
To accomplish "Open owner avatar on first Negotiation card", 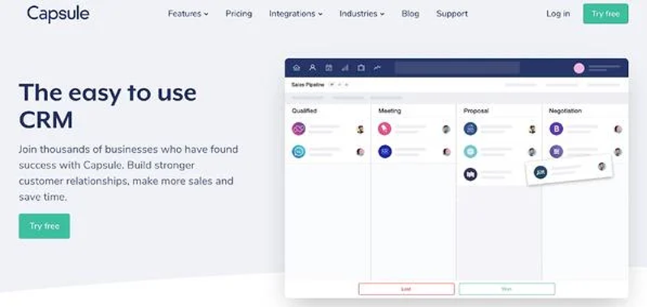I will pos(618,129).
